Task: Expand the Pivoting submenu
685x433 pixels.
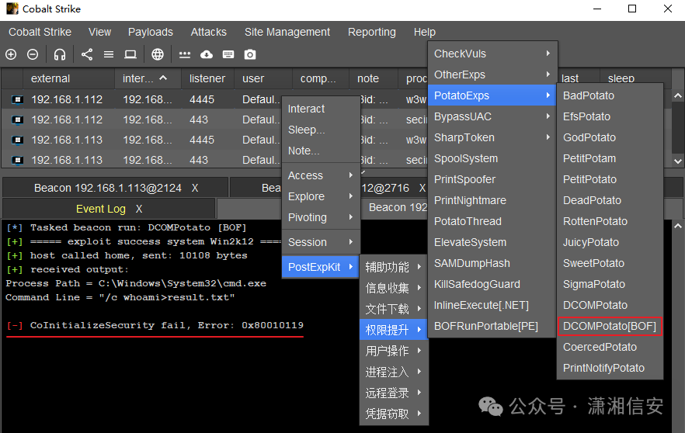Action: (321, 217)
